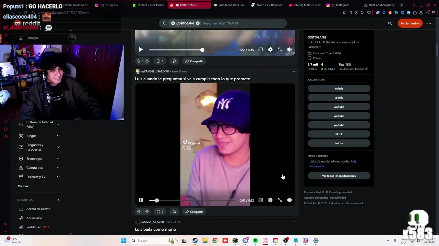The image size is (439, 246).
Task: Open Reddit Pro BETA link
Action: [x=38, y=227]
